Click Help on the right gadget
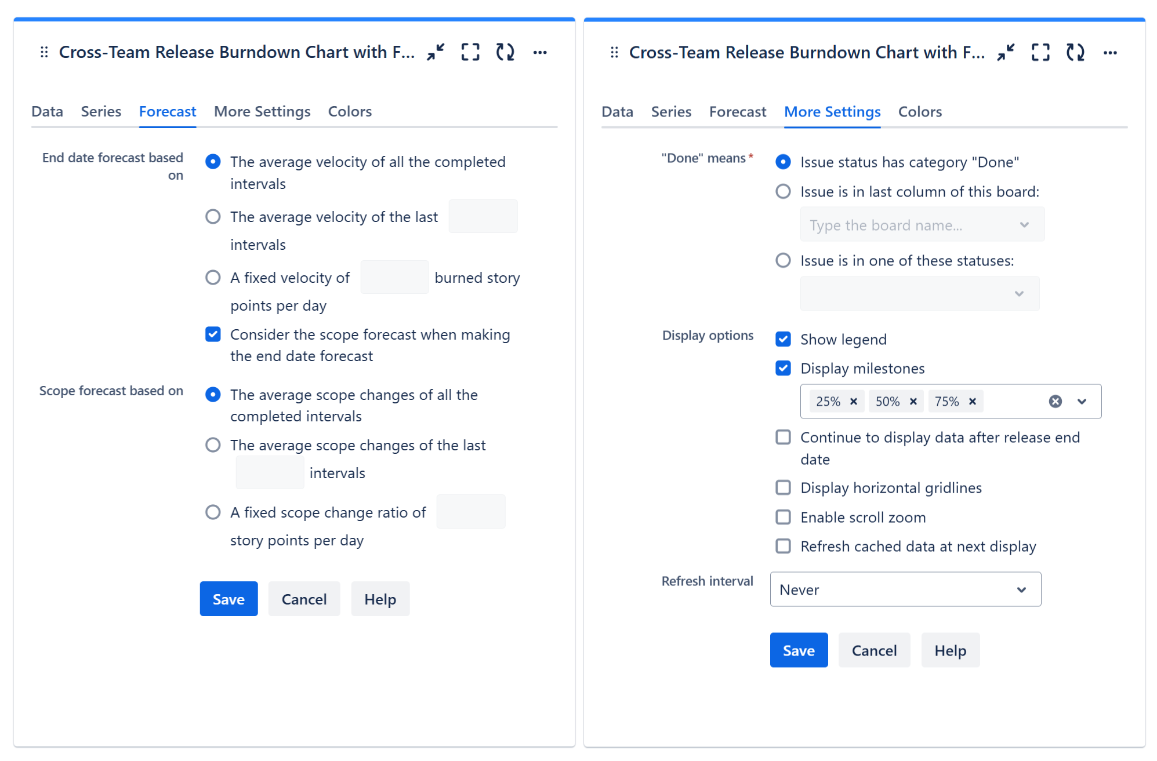Viewport: 1157px width, 761px height. [x=950, y=650]
